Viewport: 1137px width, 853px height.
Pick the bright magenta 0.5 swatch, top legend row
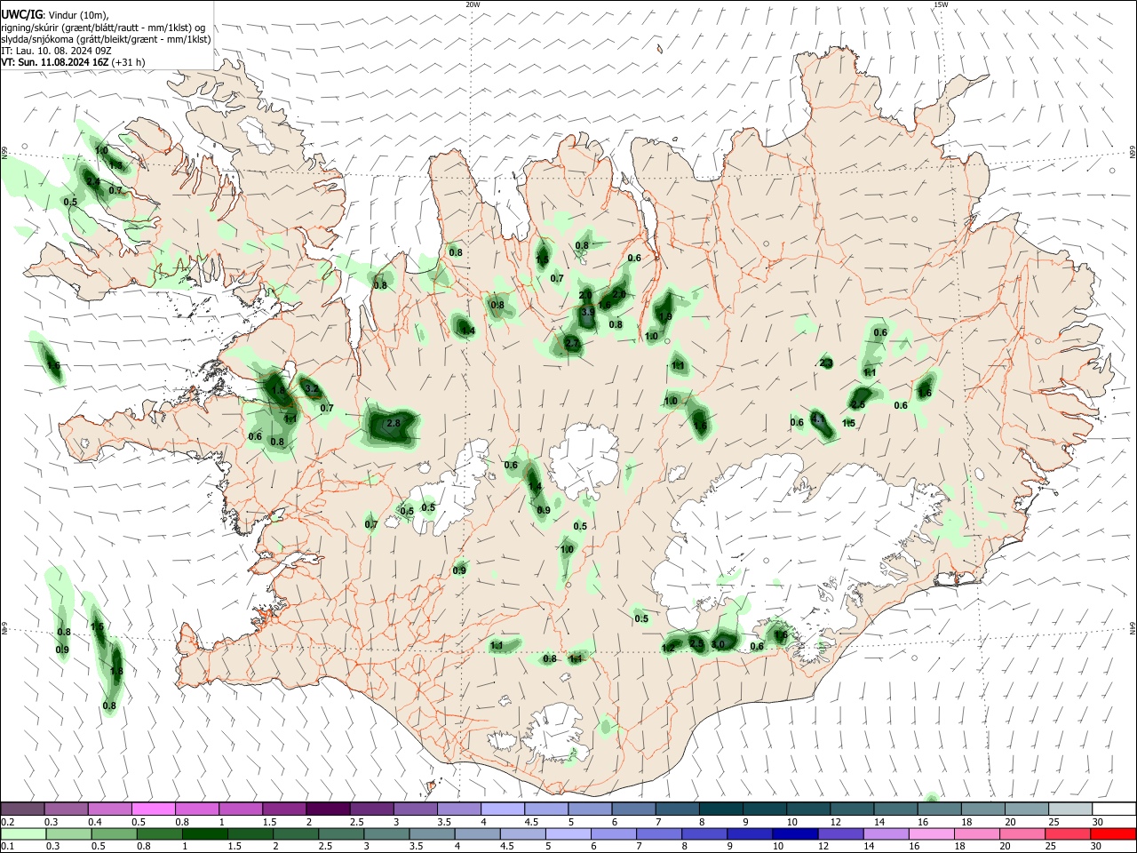point(154,809)
